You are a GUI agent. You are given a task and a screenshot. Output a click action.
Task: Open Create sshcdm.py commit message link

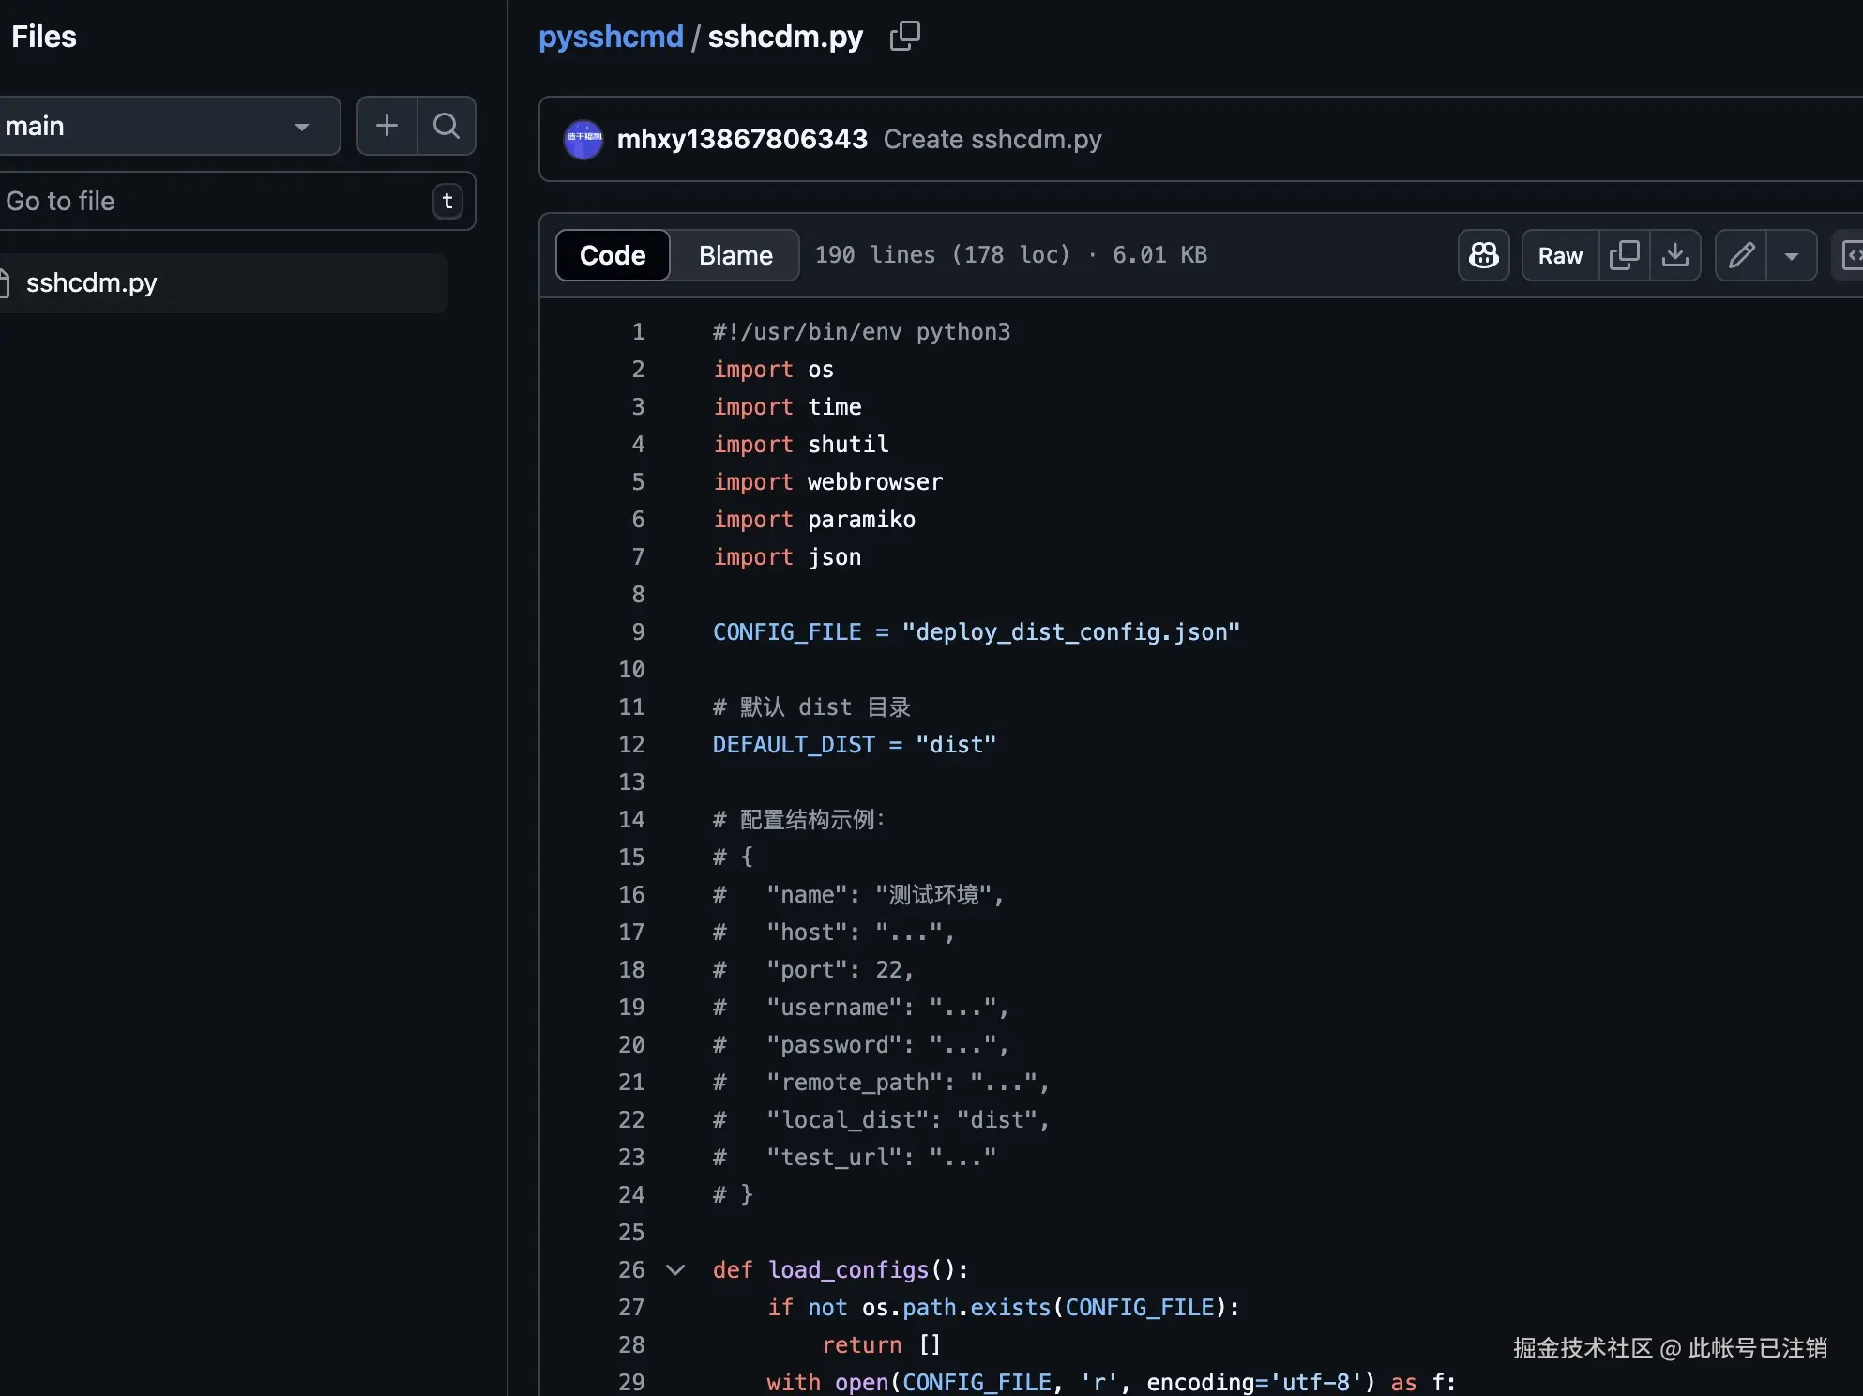pyautogui.click(x=992, y=139)
